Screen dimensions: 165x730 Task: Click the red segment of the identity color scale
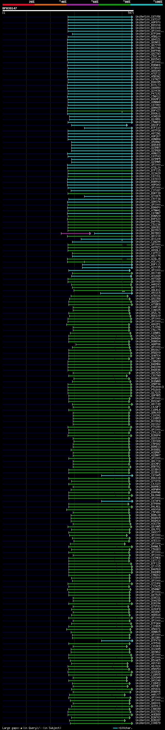click(x=18, y=5)
